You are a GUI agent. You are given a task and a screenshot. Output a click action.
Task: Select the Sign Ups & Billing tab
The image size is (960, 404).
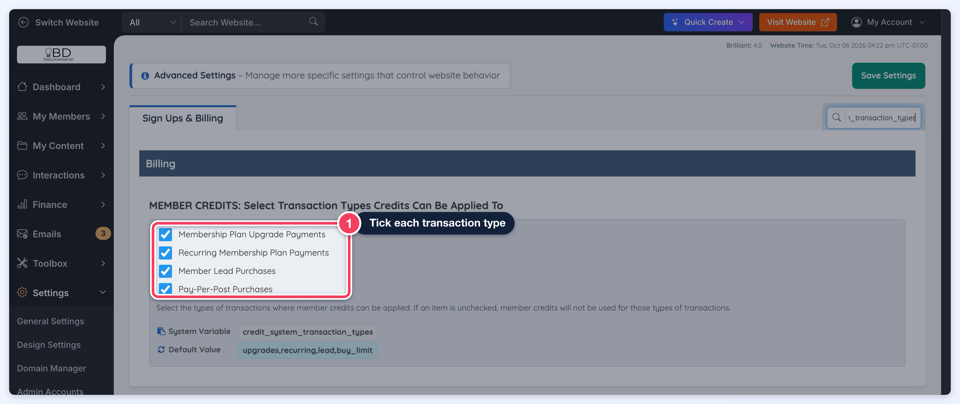click(x=182, y=118)
